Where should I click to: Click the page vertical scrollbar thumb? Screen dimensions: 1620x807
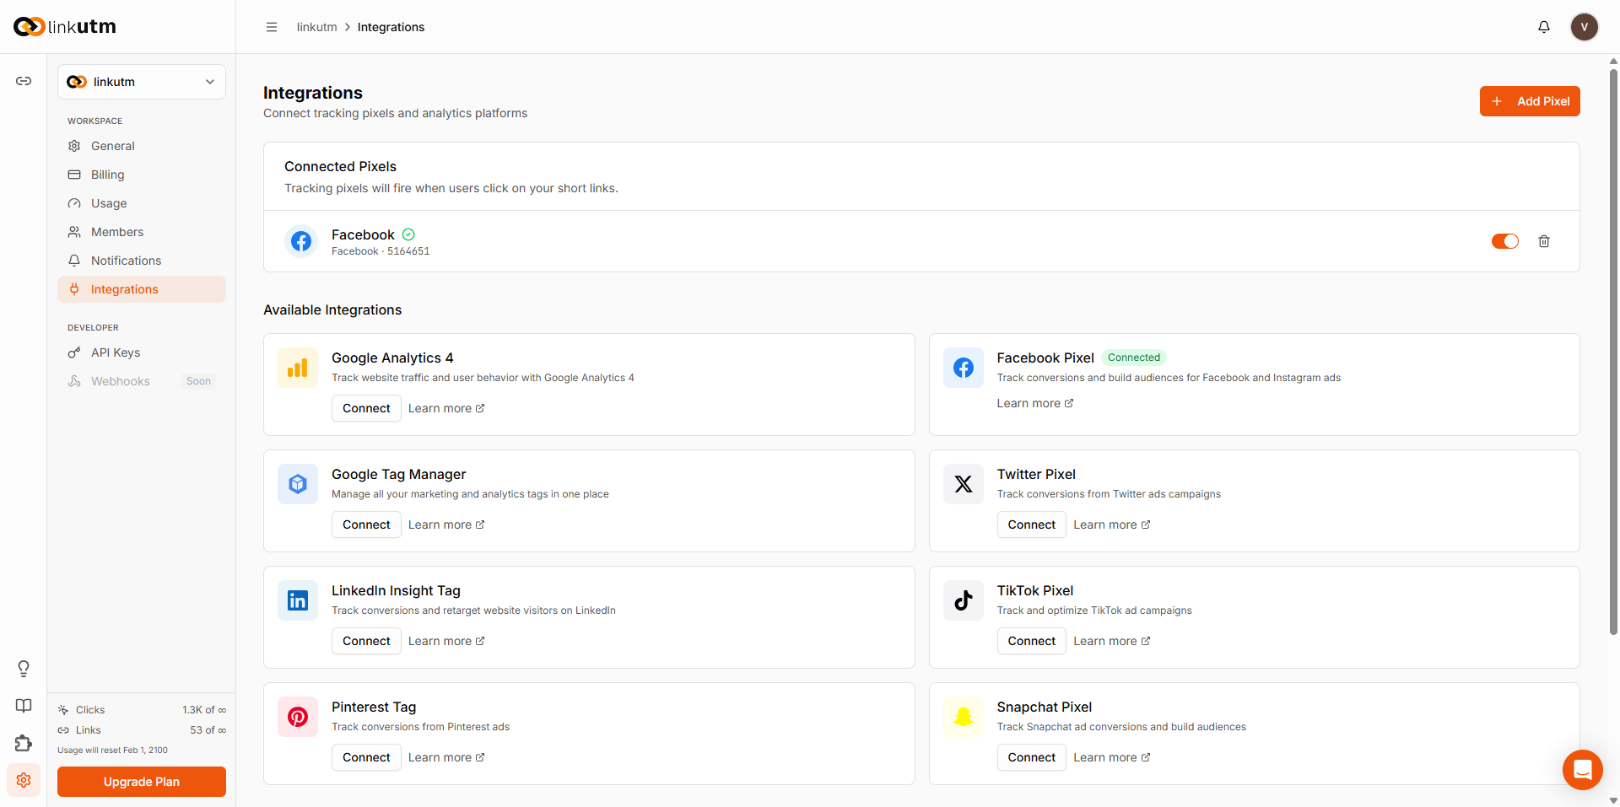tap(1613, 350)
